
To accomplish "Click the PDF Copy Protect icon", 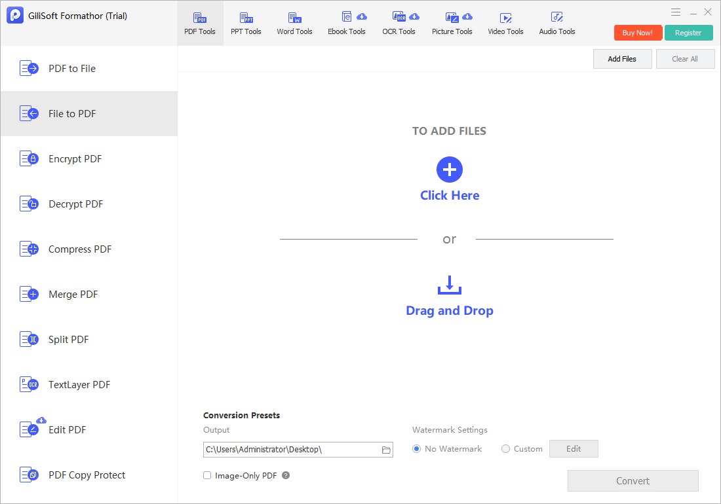I will point(29,475).
